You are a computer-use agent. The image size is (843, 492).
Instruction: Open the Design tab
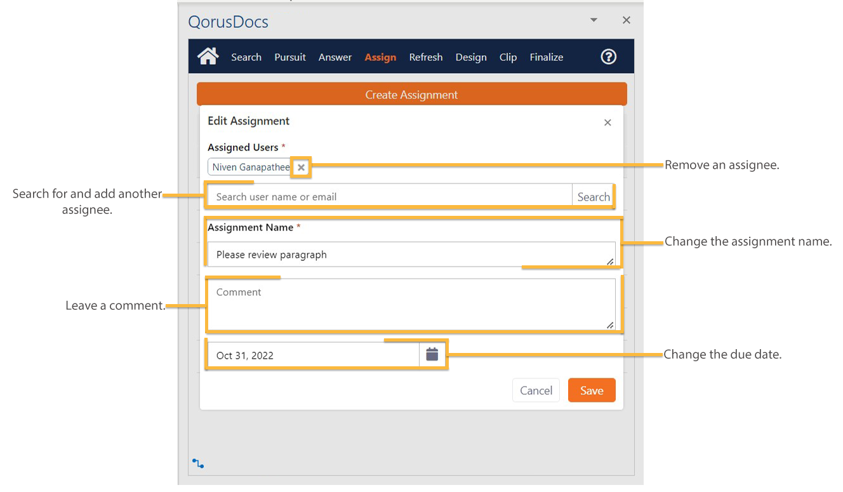(x=471, y=57)
